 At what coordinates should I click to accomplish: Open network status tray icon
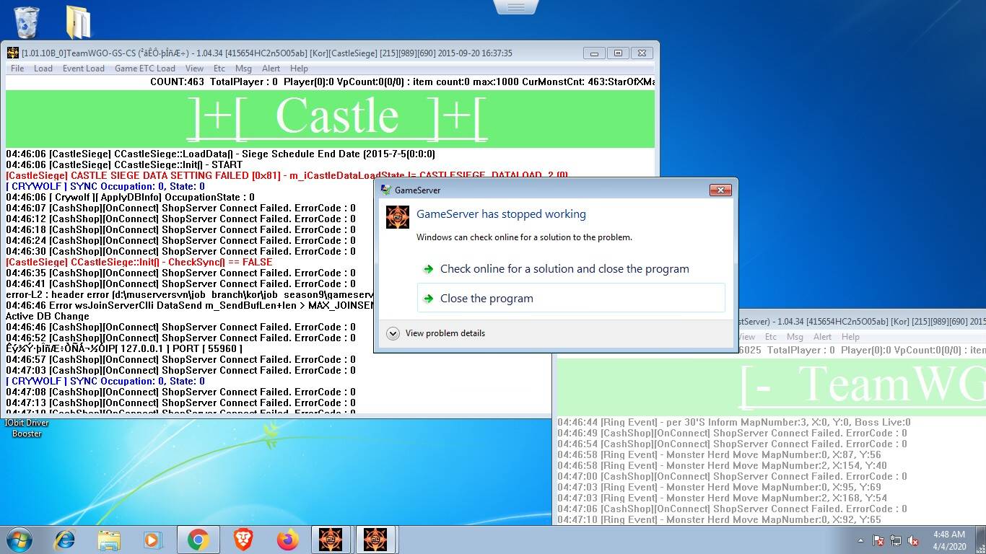(896, 540)
